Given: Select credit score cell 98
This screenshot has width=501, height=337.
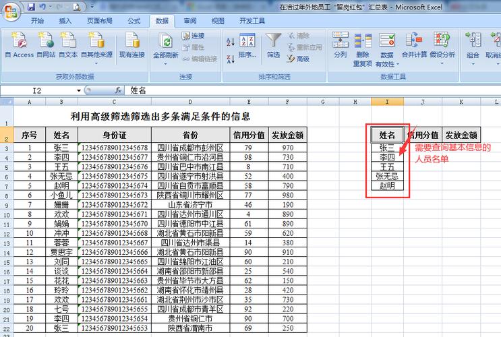Looking at the screenshot, I should (x=249, y=157).
